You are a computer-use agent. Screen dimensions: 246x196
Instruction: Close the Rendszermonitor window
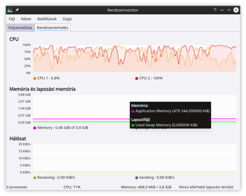(x=236, y=10)
